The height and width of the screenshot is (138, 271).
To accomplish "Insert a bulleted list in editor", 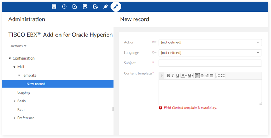I will 223,75.
